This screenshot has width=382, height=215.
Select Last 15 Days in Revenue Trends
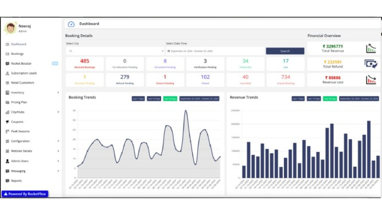click(314, 99)
